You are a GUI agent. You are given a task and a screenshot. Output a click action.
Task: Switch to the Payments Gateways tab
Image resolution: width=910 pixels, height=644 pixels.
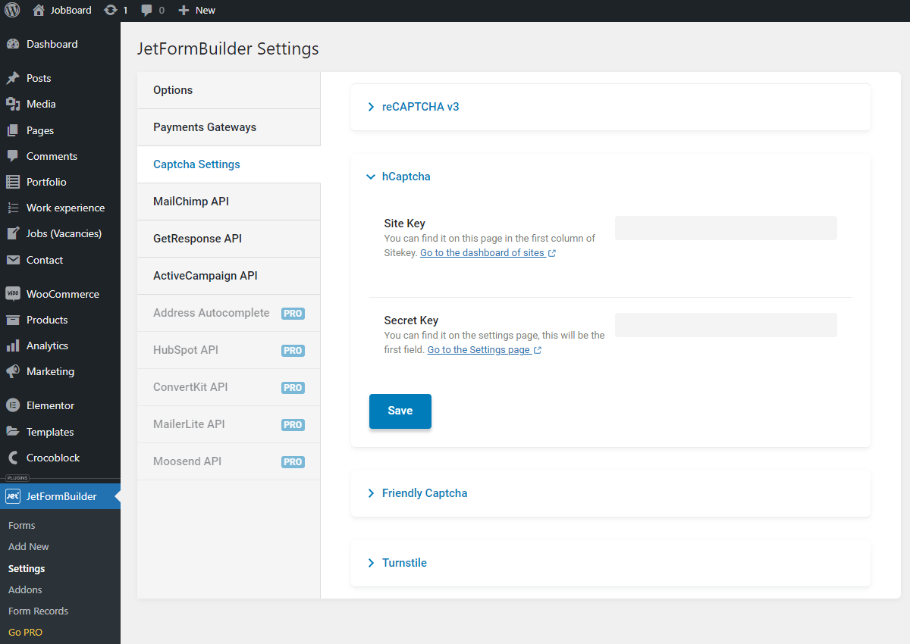pyautogui.click(x=205, y=127)
